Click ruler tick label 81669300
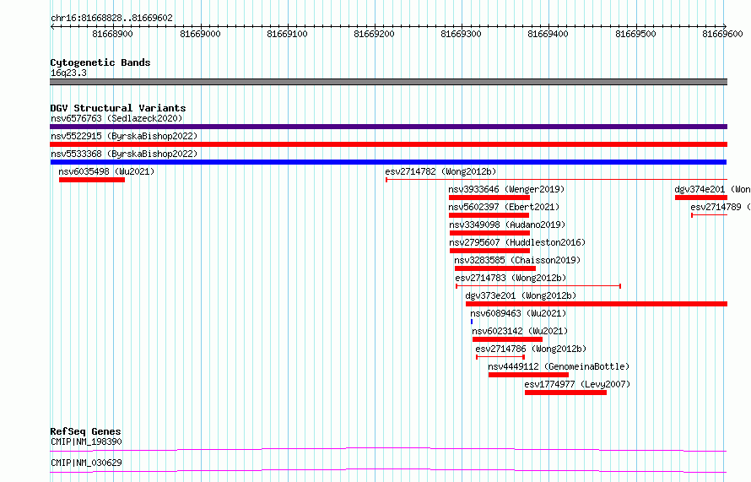Image resolution: width=751 pixels, height=482 pixels. (461, 34)
